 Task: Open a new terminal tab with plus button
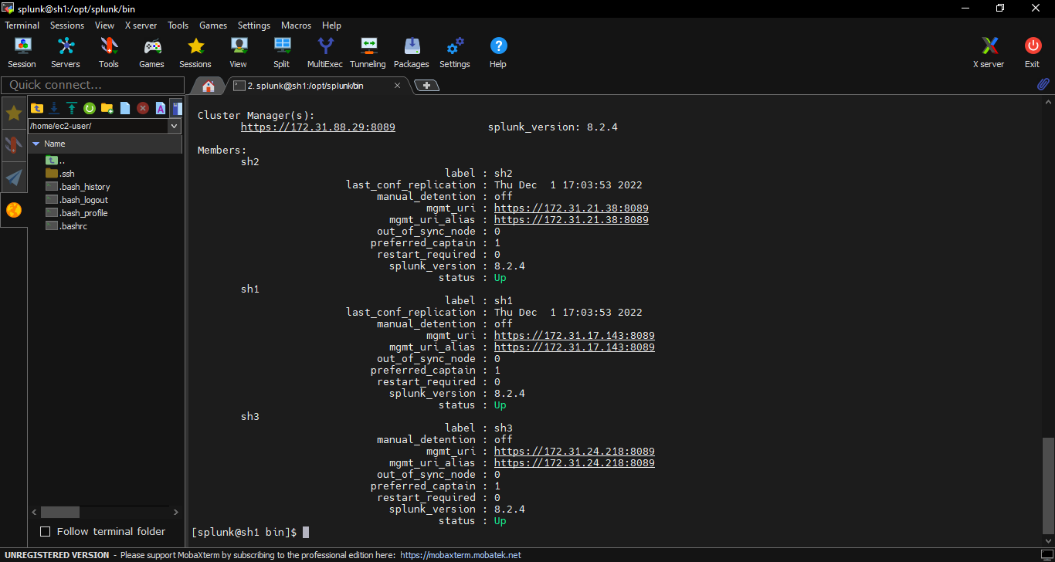coord(427,86)
